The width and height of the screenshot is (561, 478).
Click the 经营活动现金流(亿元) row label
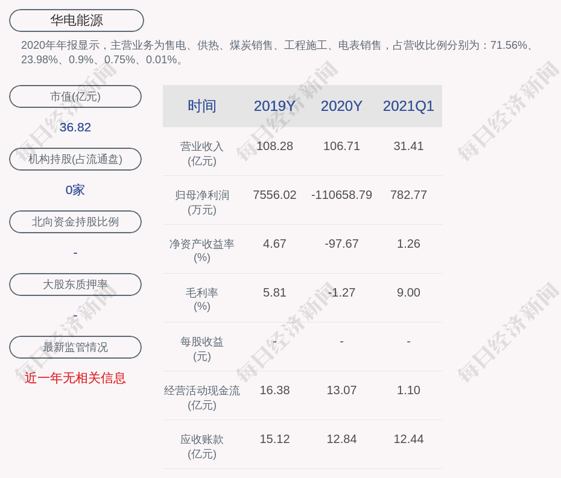pos(202,398)
